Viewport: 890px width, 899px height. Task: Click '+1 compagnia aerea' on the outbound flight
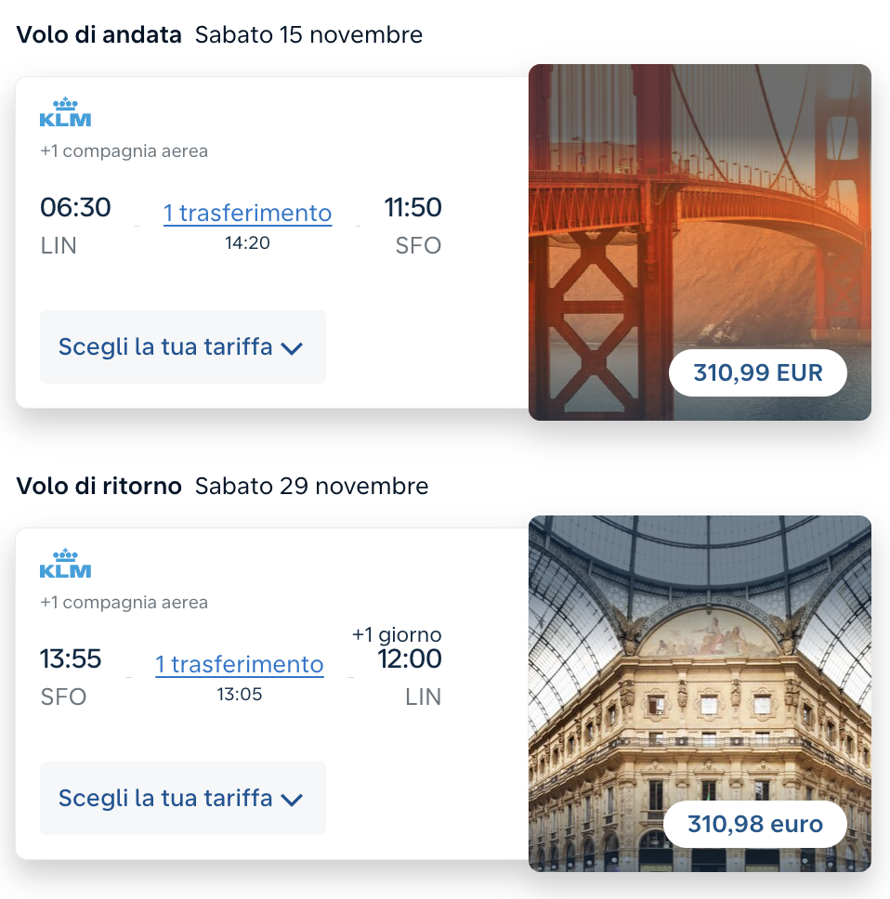click(x=124, y=151)
